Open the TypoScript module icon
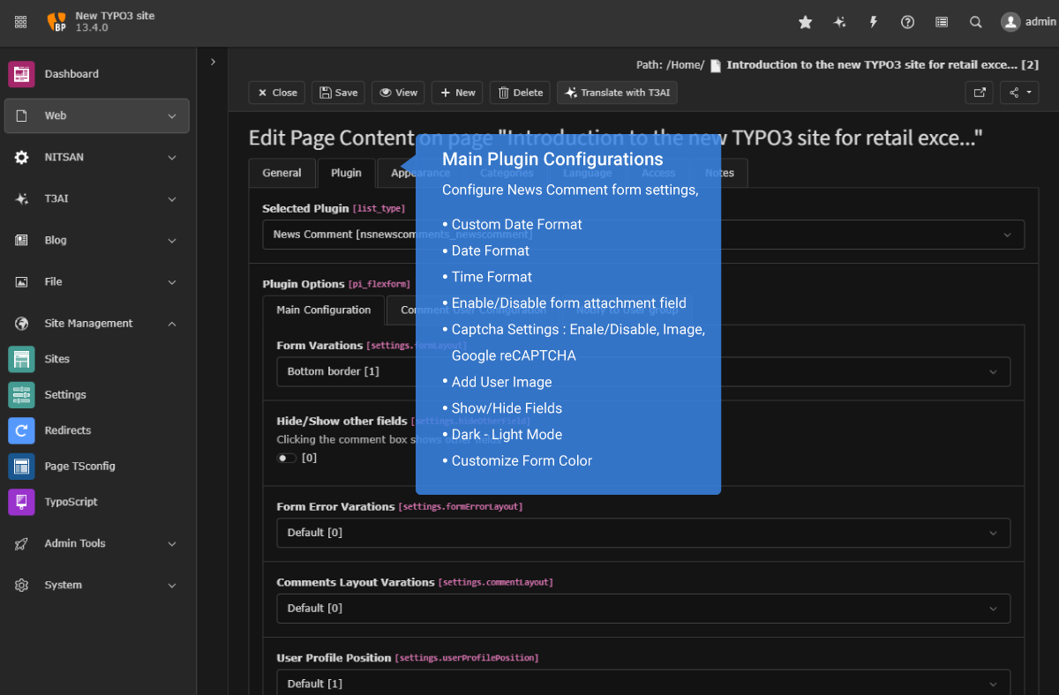 pos(21,502)
